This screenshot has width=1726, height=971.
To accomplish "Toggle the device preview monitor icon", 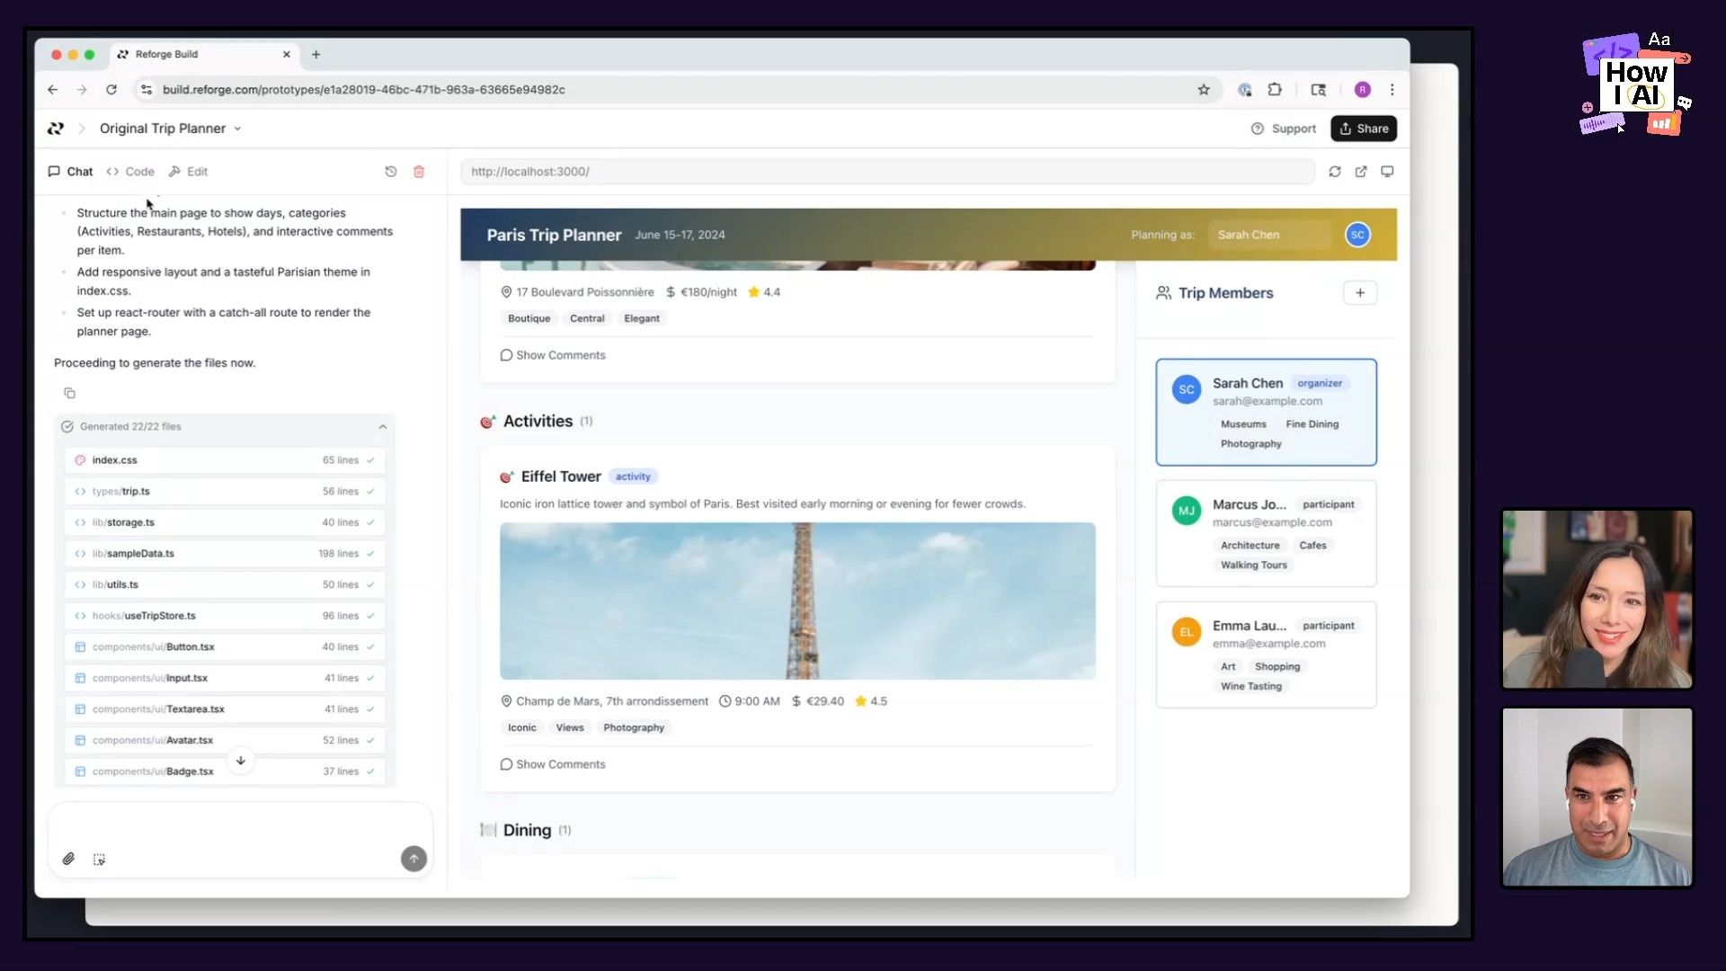I will [1387, 172].
